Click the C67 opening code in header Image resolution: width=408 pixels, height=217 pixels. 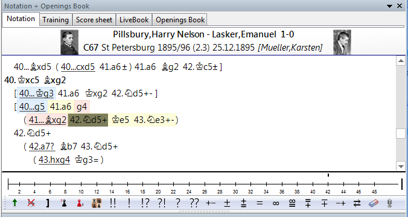pyautogui.click(x=91, y=48)
